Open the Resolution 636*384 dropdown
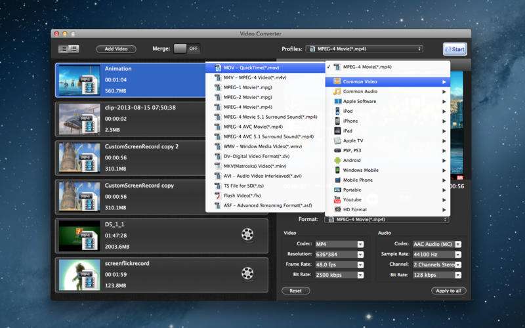The image size is (525, 328). [339, 255]
